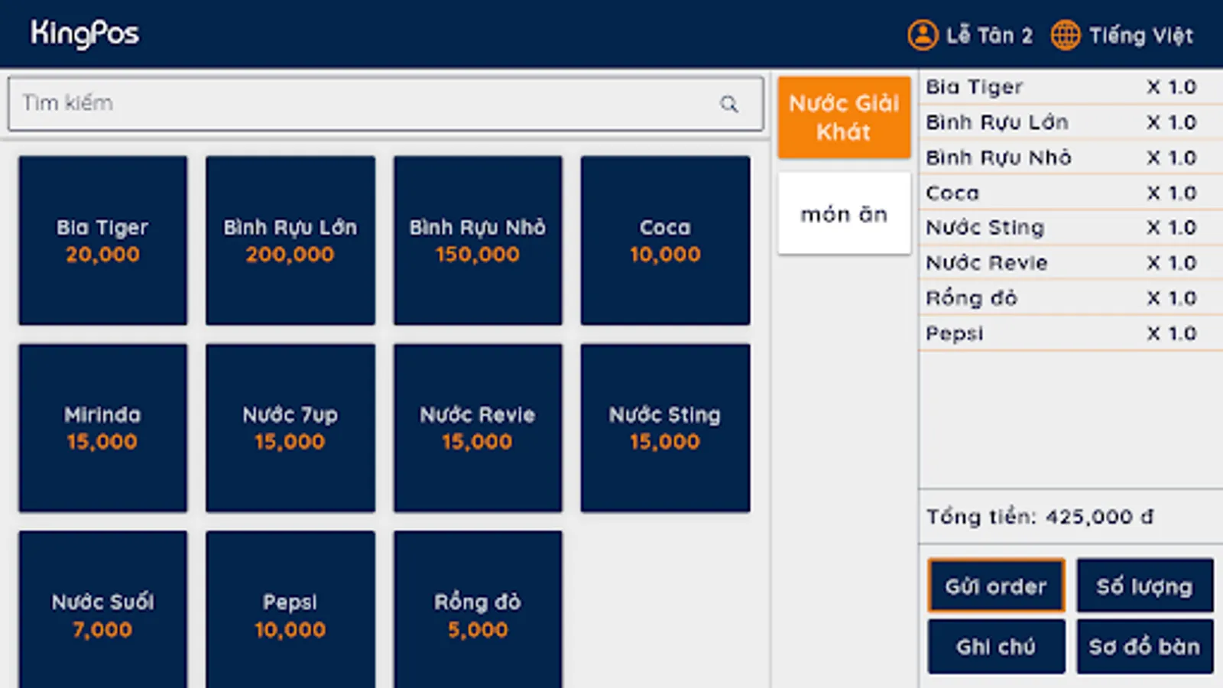The width and height of the screenshot is (1223, 688).
Task: Select Nước Revie order line
Action: pos(1070,263)
